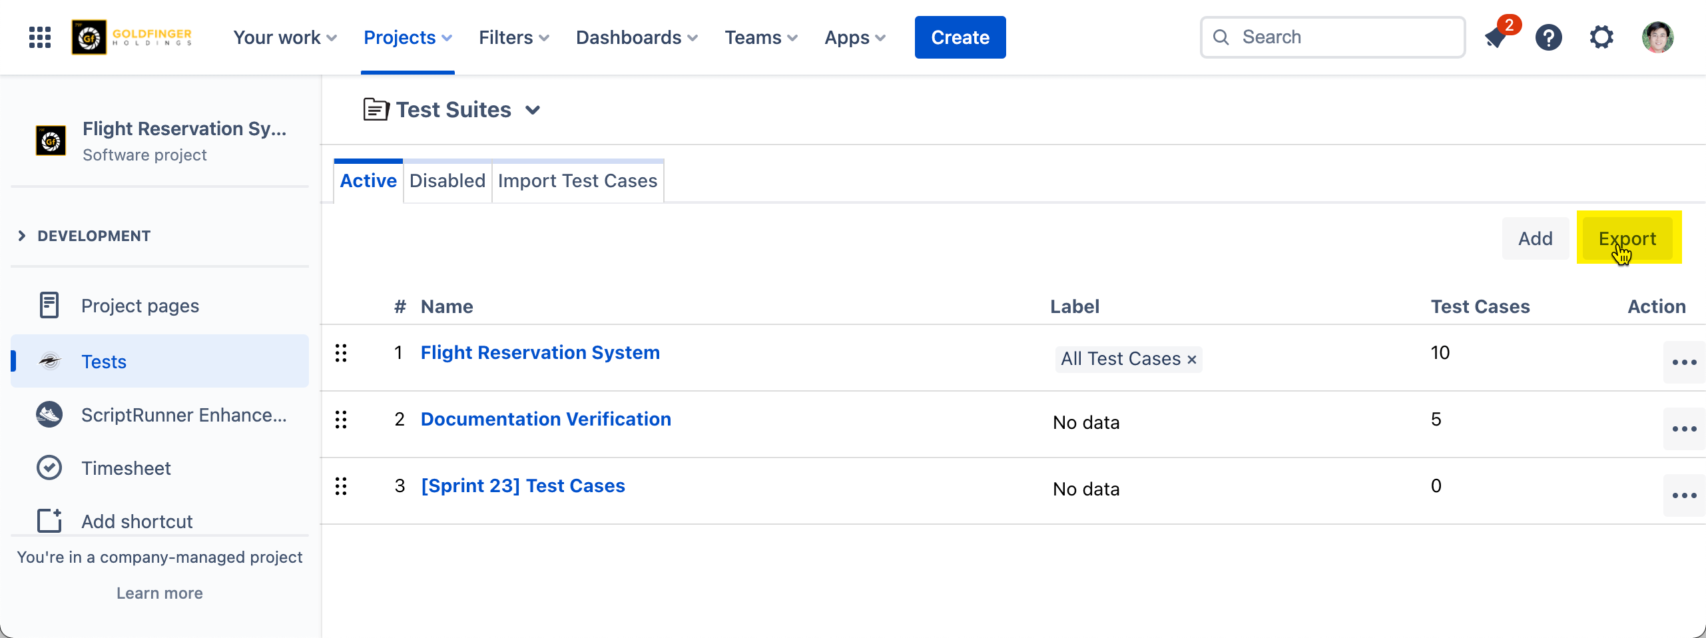The height and width of the screenshot is (638, 1706).
Task: Expand the Dashboards dropdown menu
Action: (636, 37)
